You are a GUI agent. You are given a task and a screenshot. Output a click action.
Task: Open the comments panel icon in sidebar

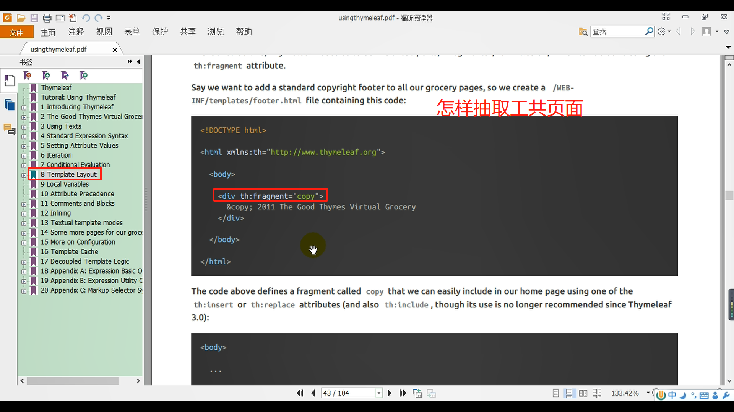[9, 129]
